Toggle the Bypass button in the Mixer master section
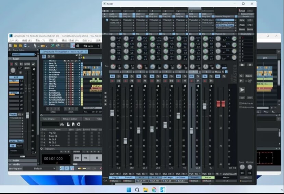Image resolution: width=284 pixels, height=194 pixels. [249, 76]
